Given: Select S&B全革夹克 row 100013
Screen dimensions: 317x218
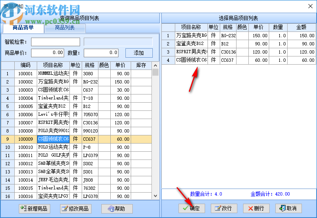Looking at the screenshot, I should (x=76, y=172).
